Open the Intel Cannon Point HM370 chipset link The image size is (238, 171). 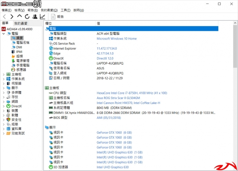(128, 103)
